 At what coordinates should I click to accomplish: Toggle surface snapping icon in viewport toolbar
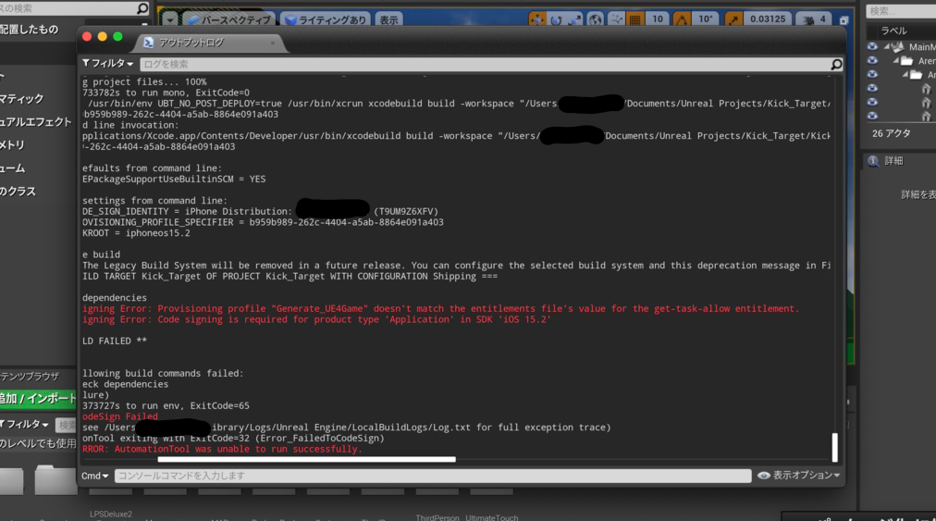pyautogui.click(x=615, y=19)
